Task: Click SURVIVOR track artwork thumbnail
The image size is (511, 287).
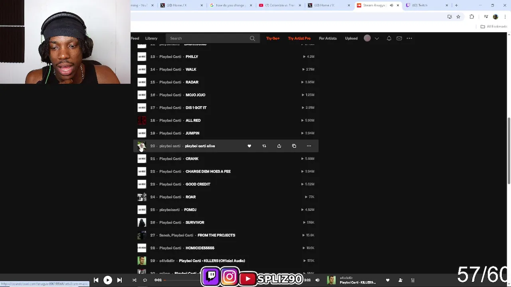Action: (142, 222)
